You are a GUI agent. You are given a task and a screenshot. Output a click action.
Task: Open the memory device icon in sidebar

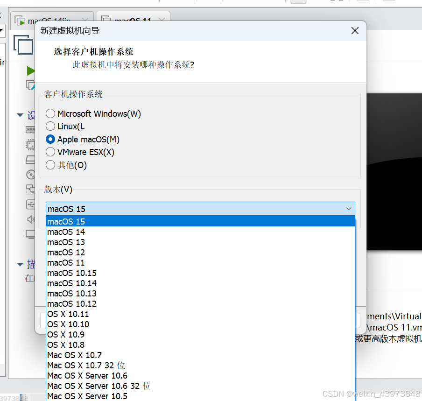30,130
